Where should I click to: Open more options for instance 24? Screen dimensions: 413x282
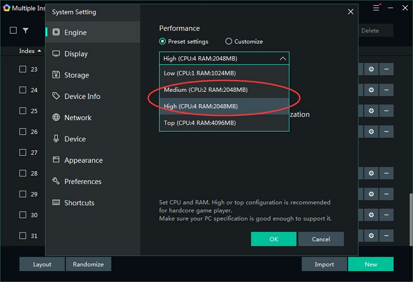(386, 90)
